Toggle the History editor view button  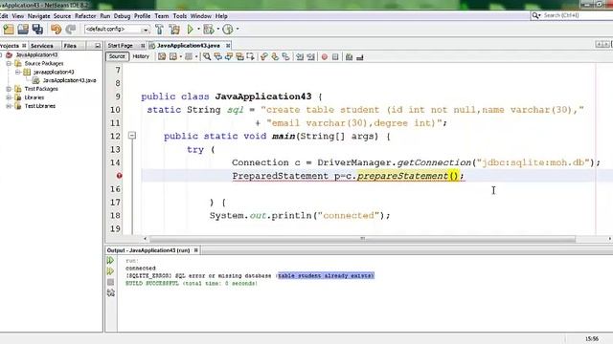141,56
